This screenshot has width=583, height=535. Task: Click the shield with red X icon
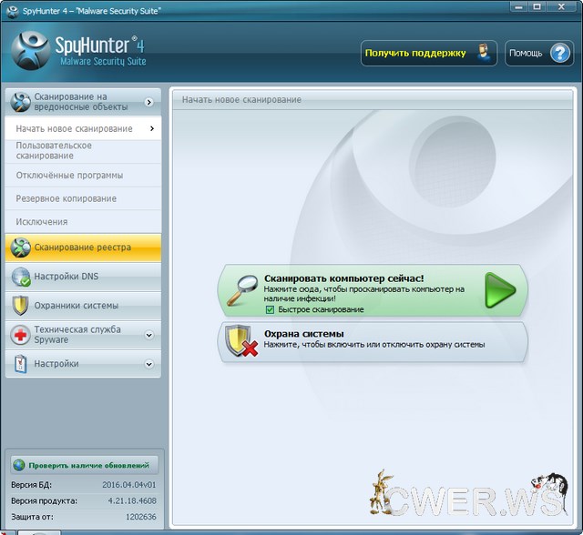click(x=239, y=341)
